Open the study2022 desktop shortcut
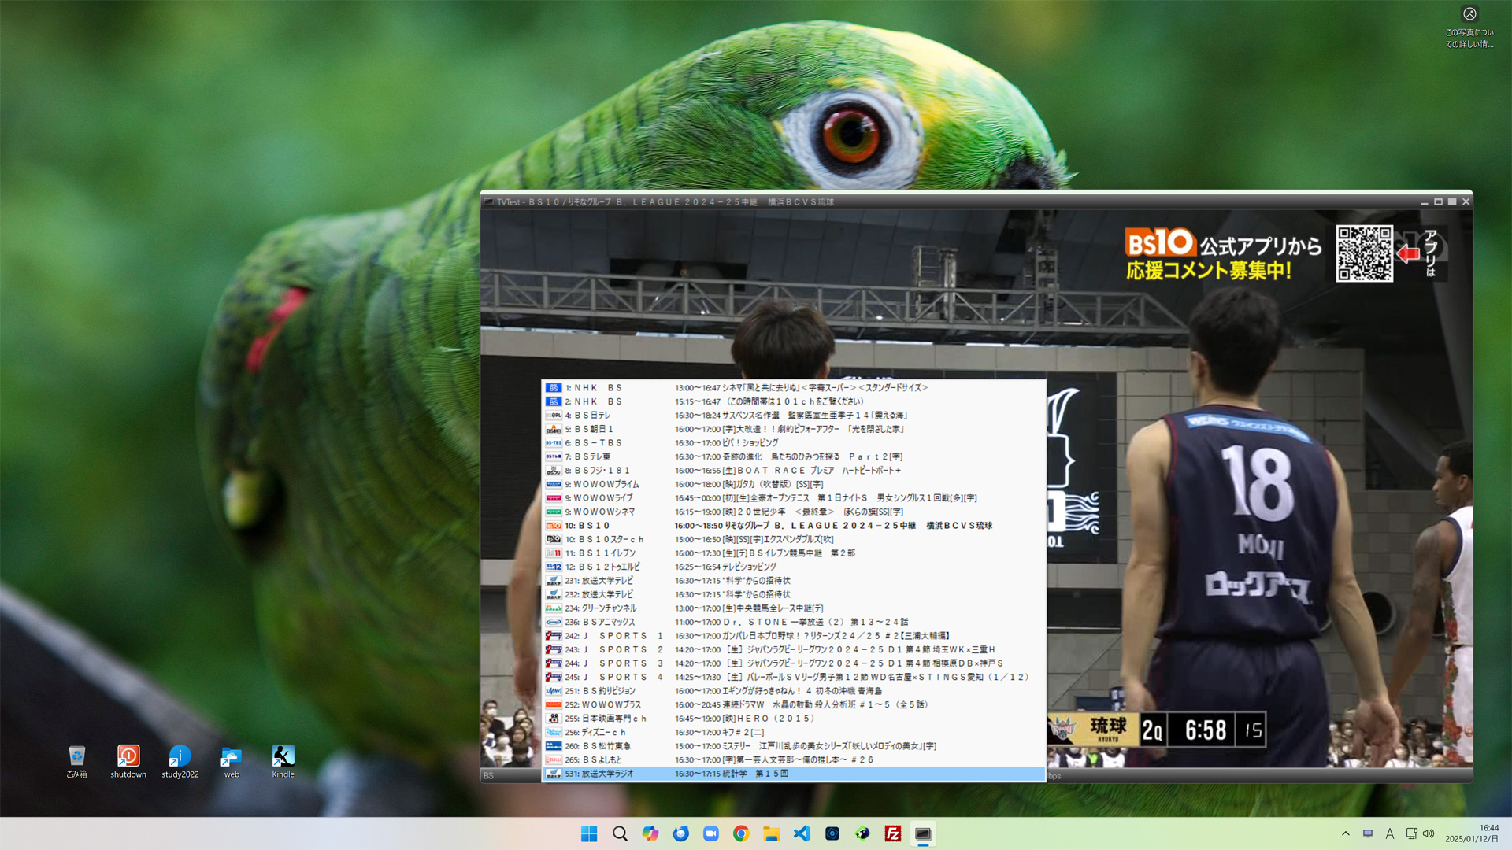 [x=180, y=761]
